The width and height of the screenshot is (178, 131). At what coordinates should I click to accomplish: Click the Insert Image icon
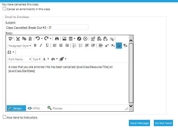(64, 39)
